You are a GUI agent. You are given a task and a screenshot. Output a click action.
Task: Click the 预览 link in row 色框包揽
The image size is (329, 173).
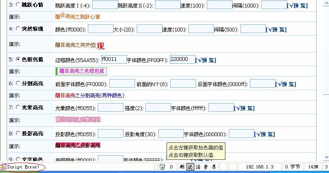(206, 60)
